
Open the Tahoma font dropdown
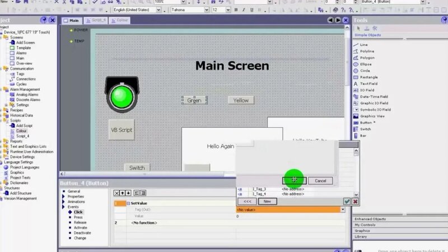click(207, 10)
